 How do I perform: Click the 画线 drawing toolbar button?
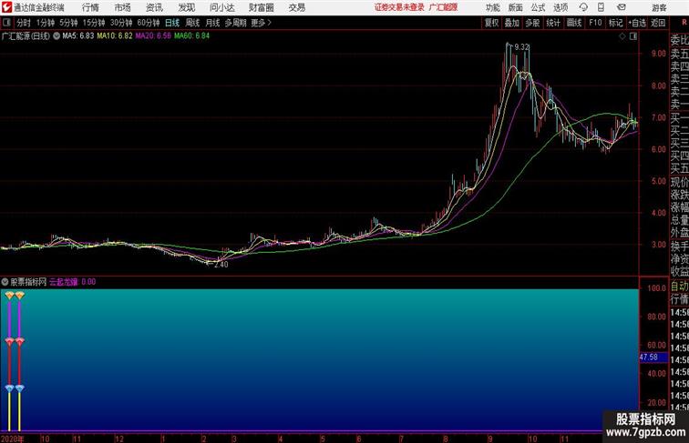tap(574, 23)
